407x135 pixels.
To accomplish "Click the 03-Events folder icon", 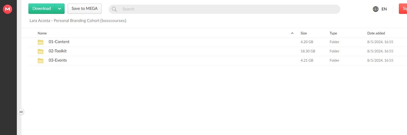I will click(x=41, y=61).
